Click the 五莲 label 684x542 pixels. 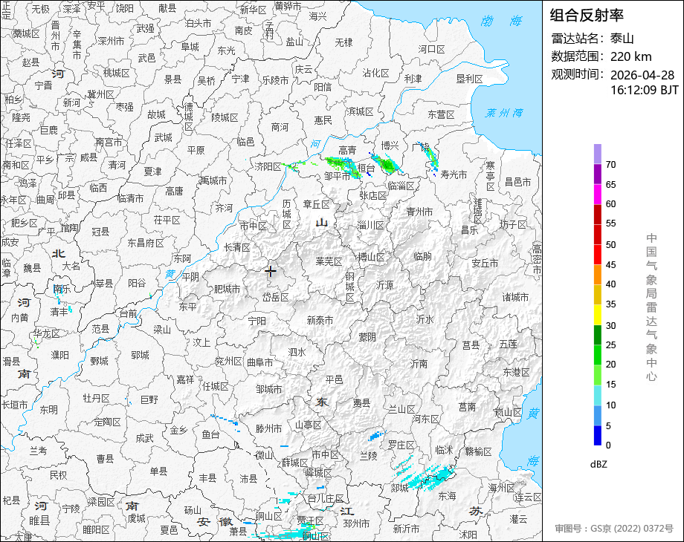pyautogui.click(x=509, y=344)
